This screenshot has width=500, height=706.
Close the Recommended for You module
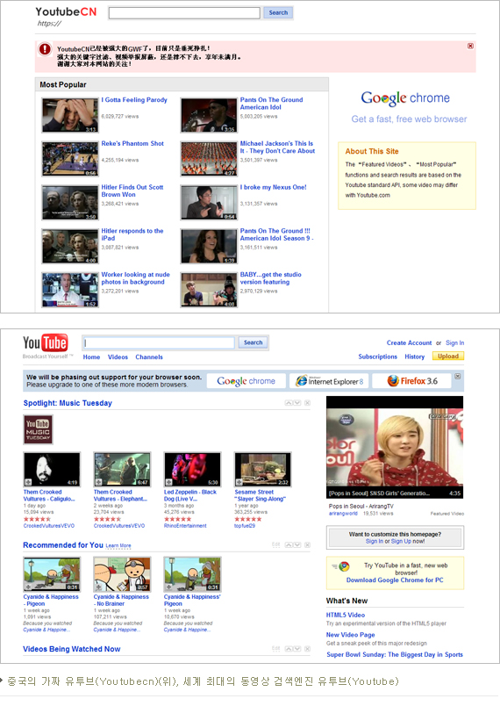coord(308,544)
